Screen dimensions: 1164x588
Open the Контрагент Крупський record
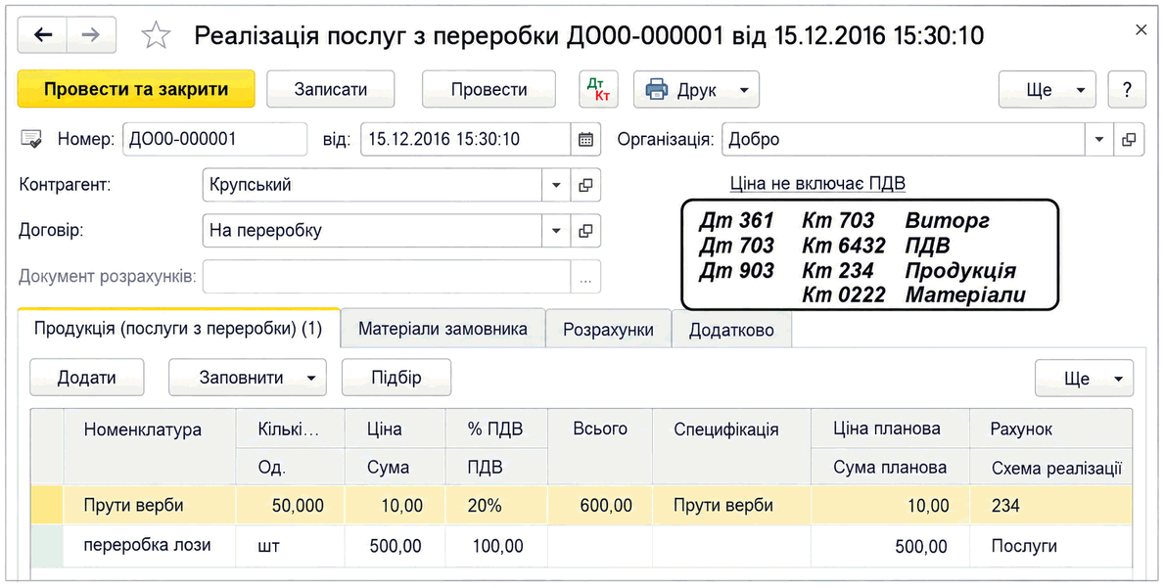(x=585, y=185)
